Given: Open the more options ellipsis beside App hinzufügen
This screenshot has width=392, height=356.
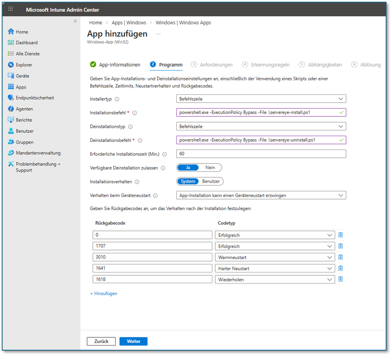Looking at the screenshot, I should [158, 34].
